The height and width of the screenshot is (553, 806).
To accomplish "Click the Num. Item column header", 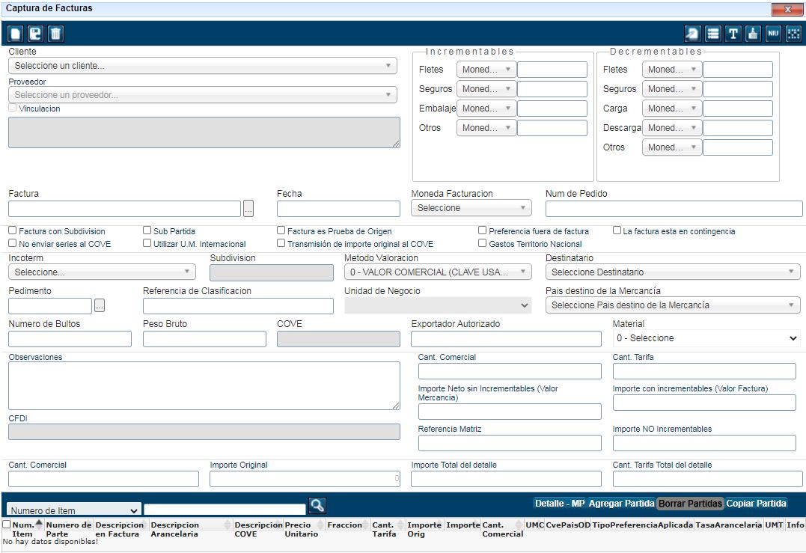I will coord(23,529).
